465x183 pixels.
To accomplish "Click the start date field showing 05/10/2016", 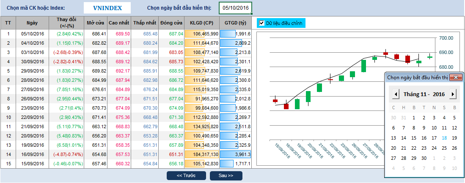I will tap(236, 8).
